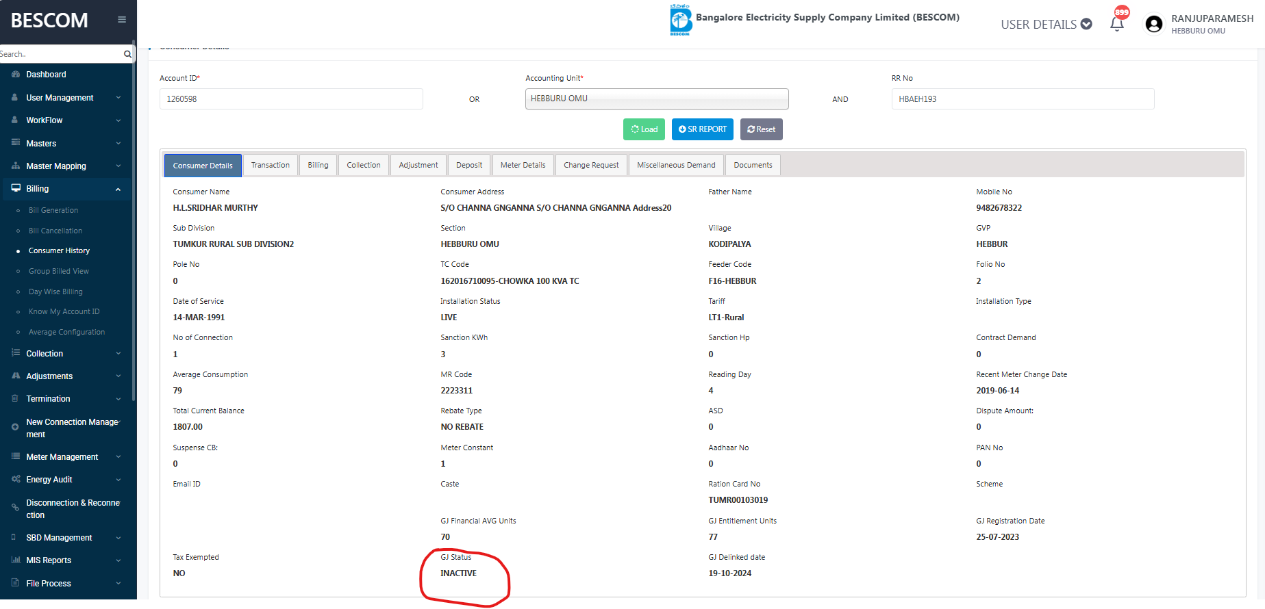Click the Termination trash icon
The image size is (1265, 609).
tap(15, 399)
